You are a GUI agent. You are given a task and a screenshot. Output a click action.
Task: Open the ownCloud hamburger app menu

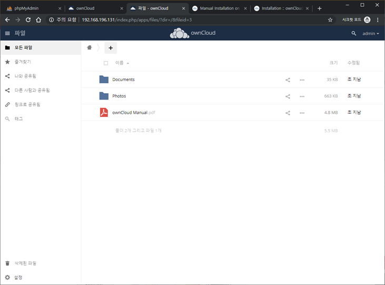pos(7,33)
